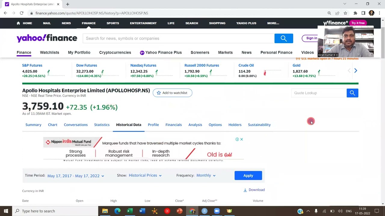Click the news, symbols or companies search field
Image resolution: width=385 pixels, height=216 pixels.
point(178,38)
